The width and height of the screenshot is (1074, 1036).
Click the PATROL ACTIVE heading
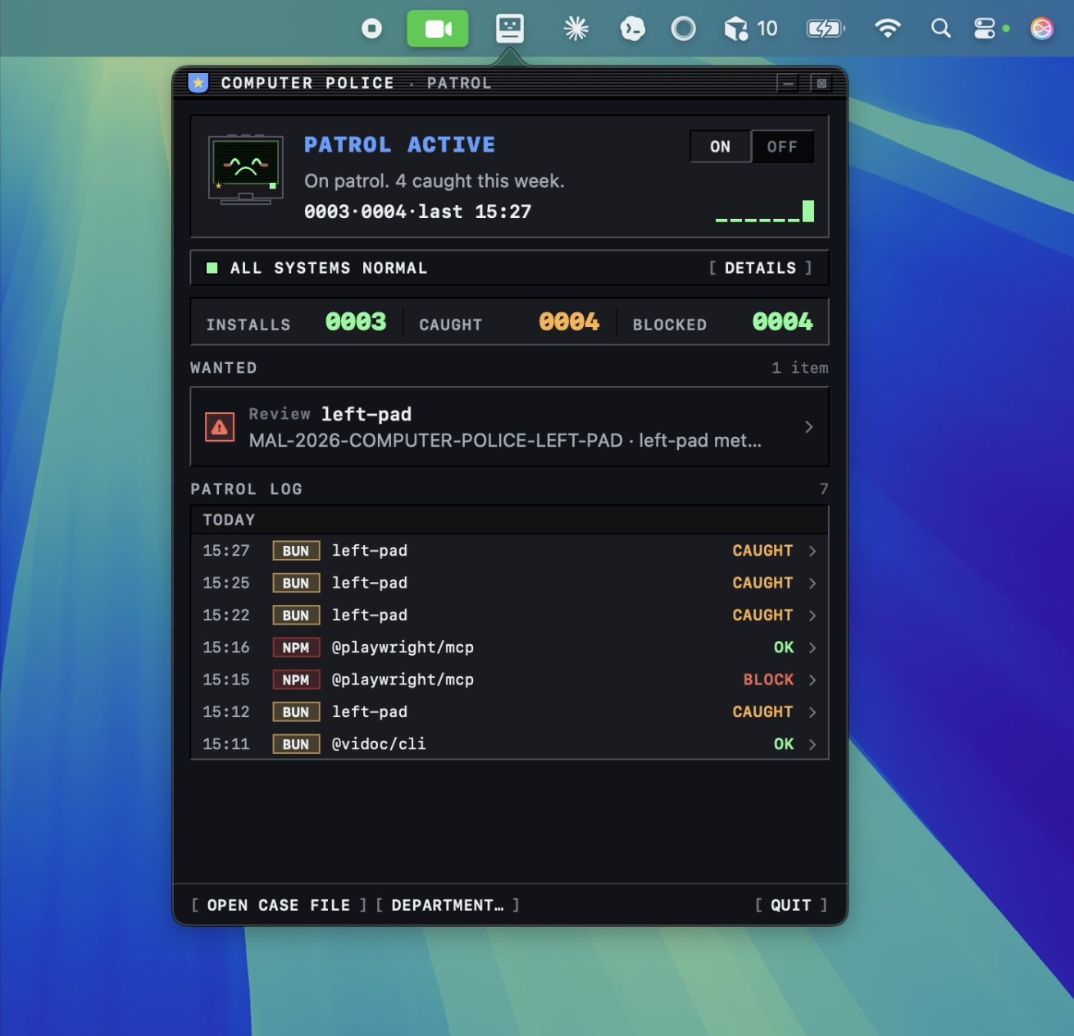coord(400,145)
